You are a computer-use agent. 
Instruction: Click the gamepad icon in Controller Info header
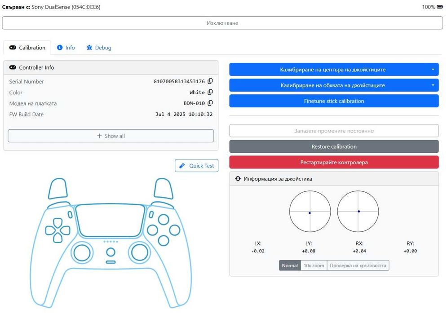(13, 67)
